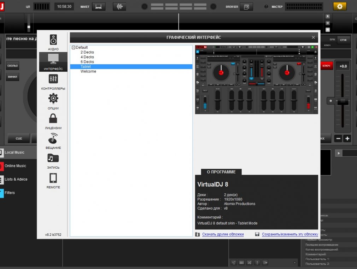The height and width of the screenshot is (269, 357).
Task: Click the pitch minus button
Action: [x=338, y=139]
